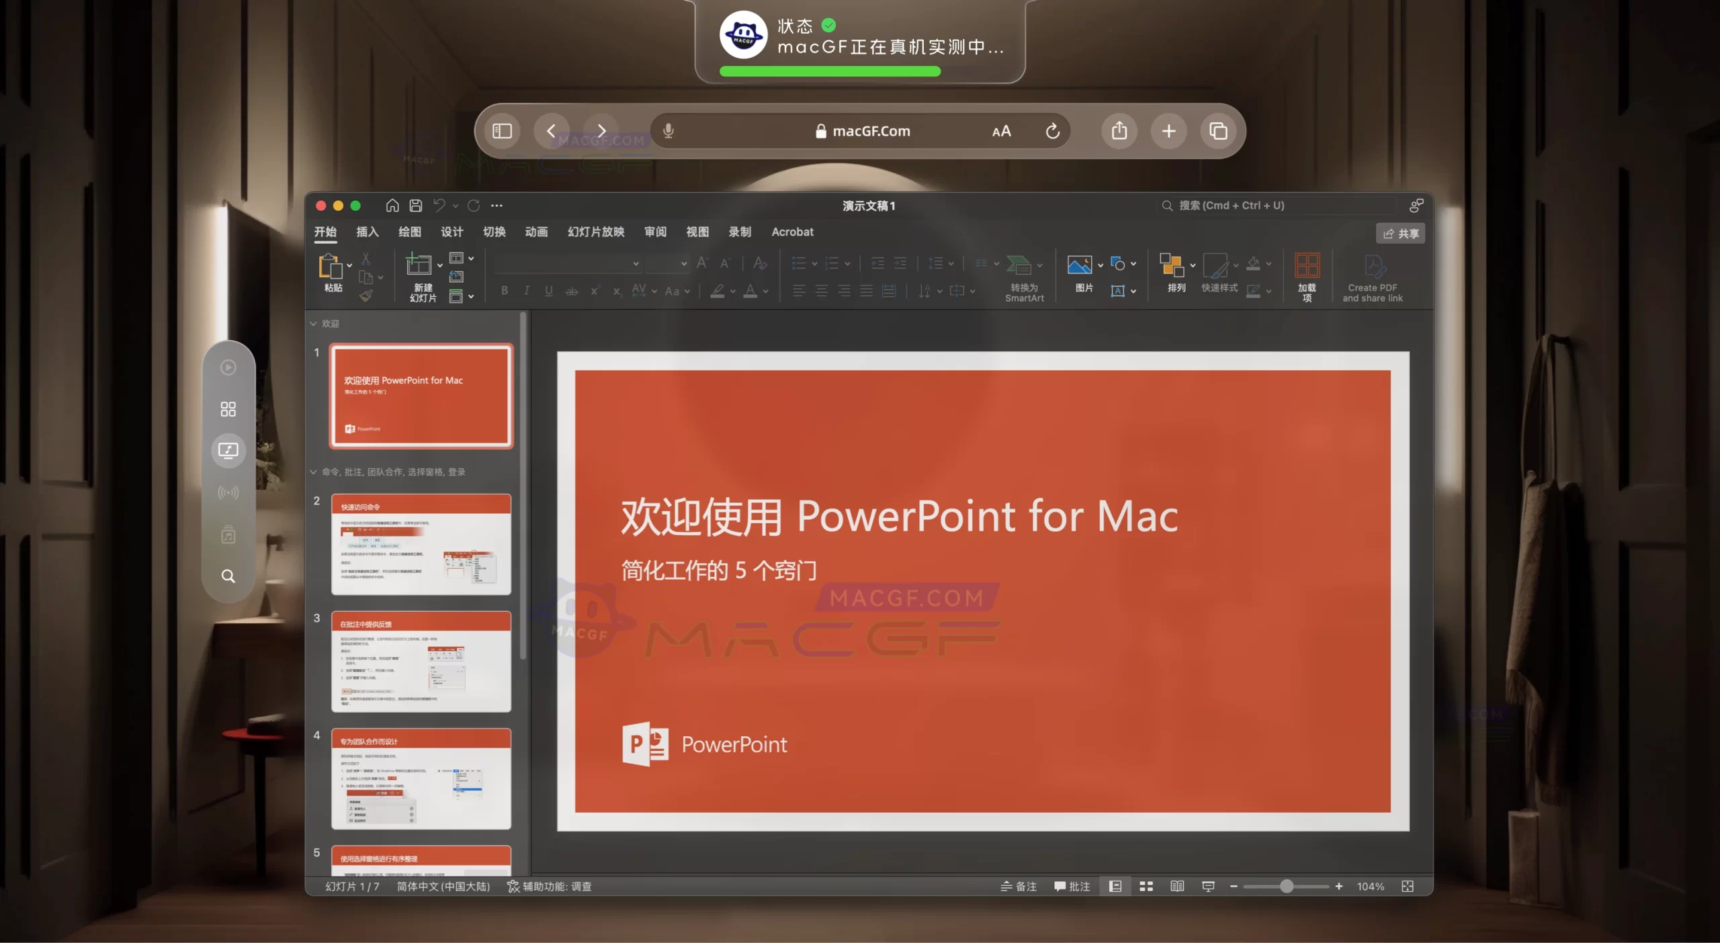Open the 设计 ribbon tab

451,232
